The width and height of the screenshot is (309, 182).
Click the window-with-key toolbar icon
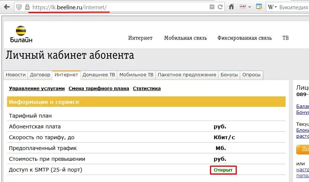[x=259, y=7]
